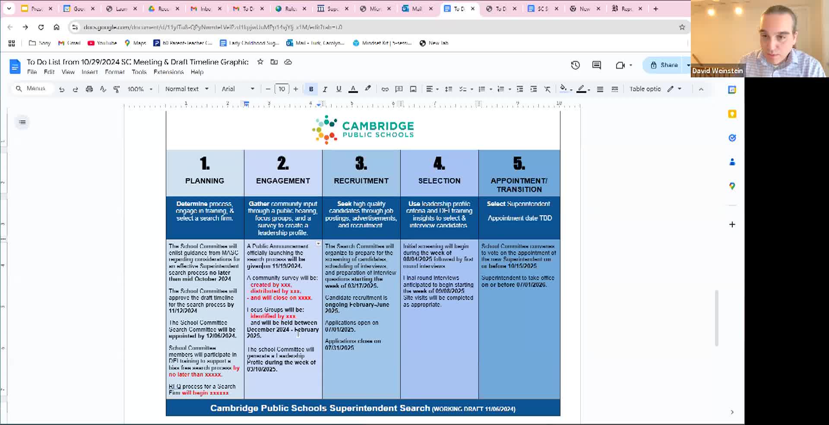Open Google Calendar side panel
Viewport: 829px width, 425px height.
pyautogui.click(x=732, y=90)
